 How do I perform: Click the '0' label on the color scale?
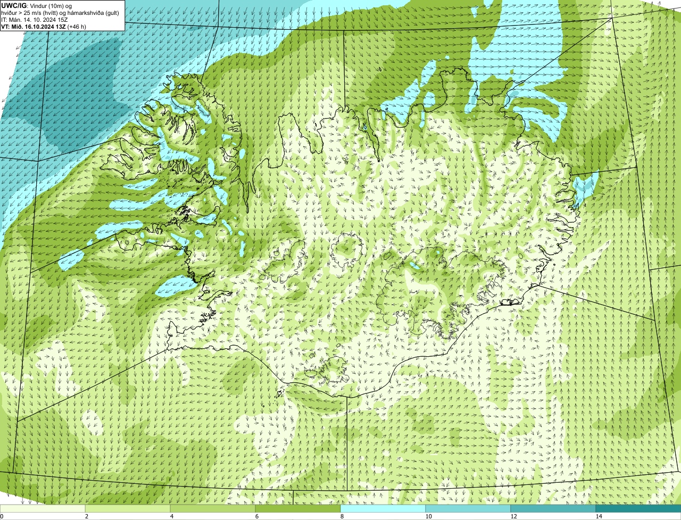[2, 516]
